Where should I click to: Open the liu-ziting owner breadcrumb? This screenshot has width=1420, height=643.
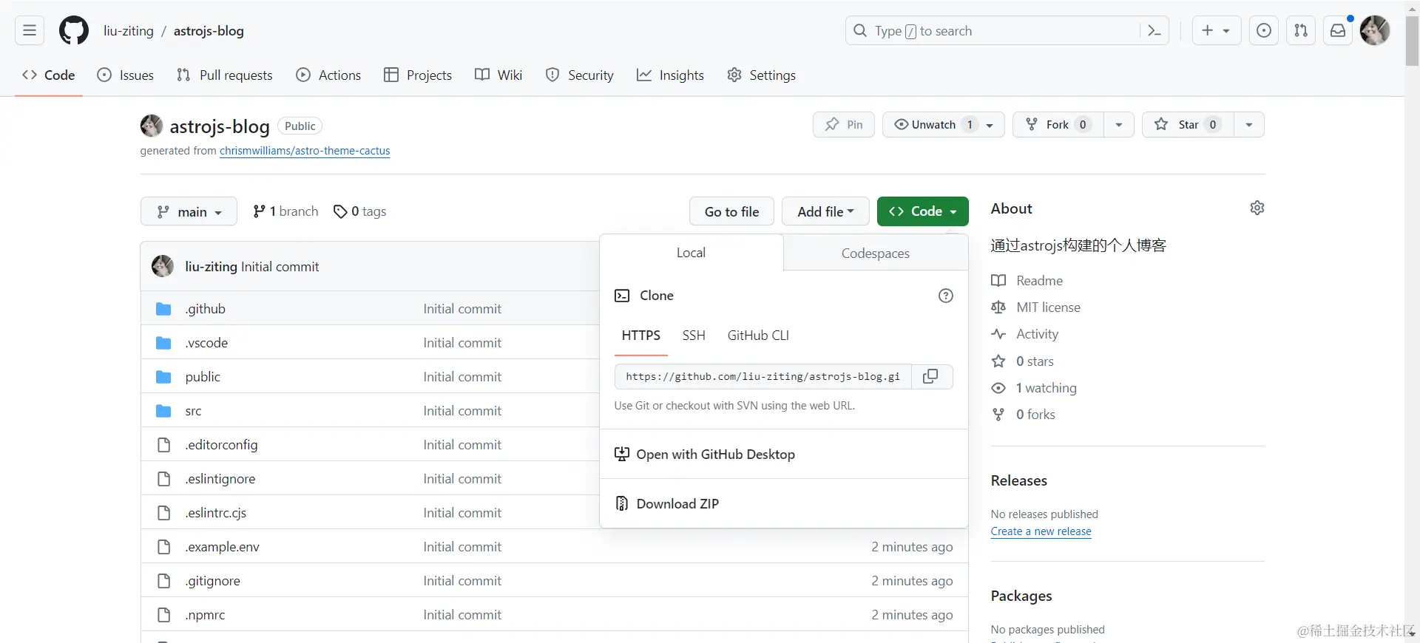click(129, 31)
